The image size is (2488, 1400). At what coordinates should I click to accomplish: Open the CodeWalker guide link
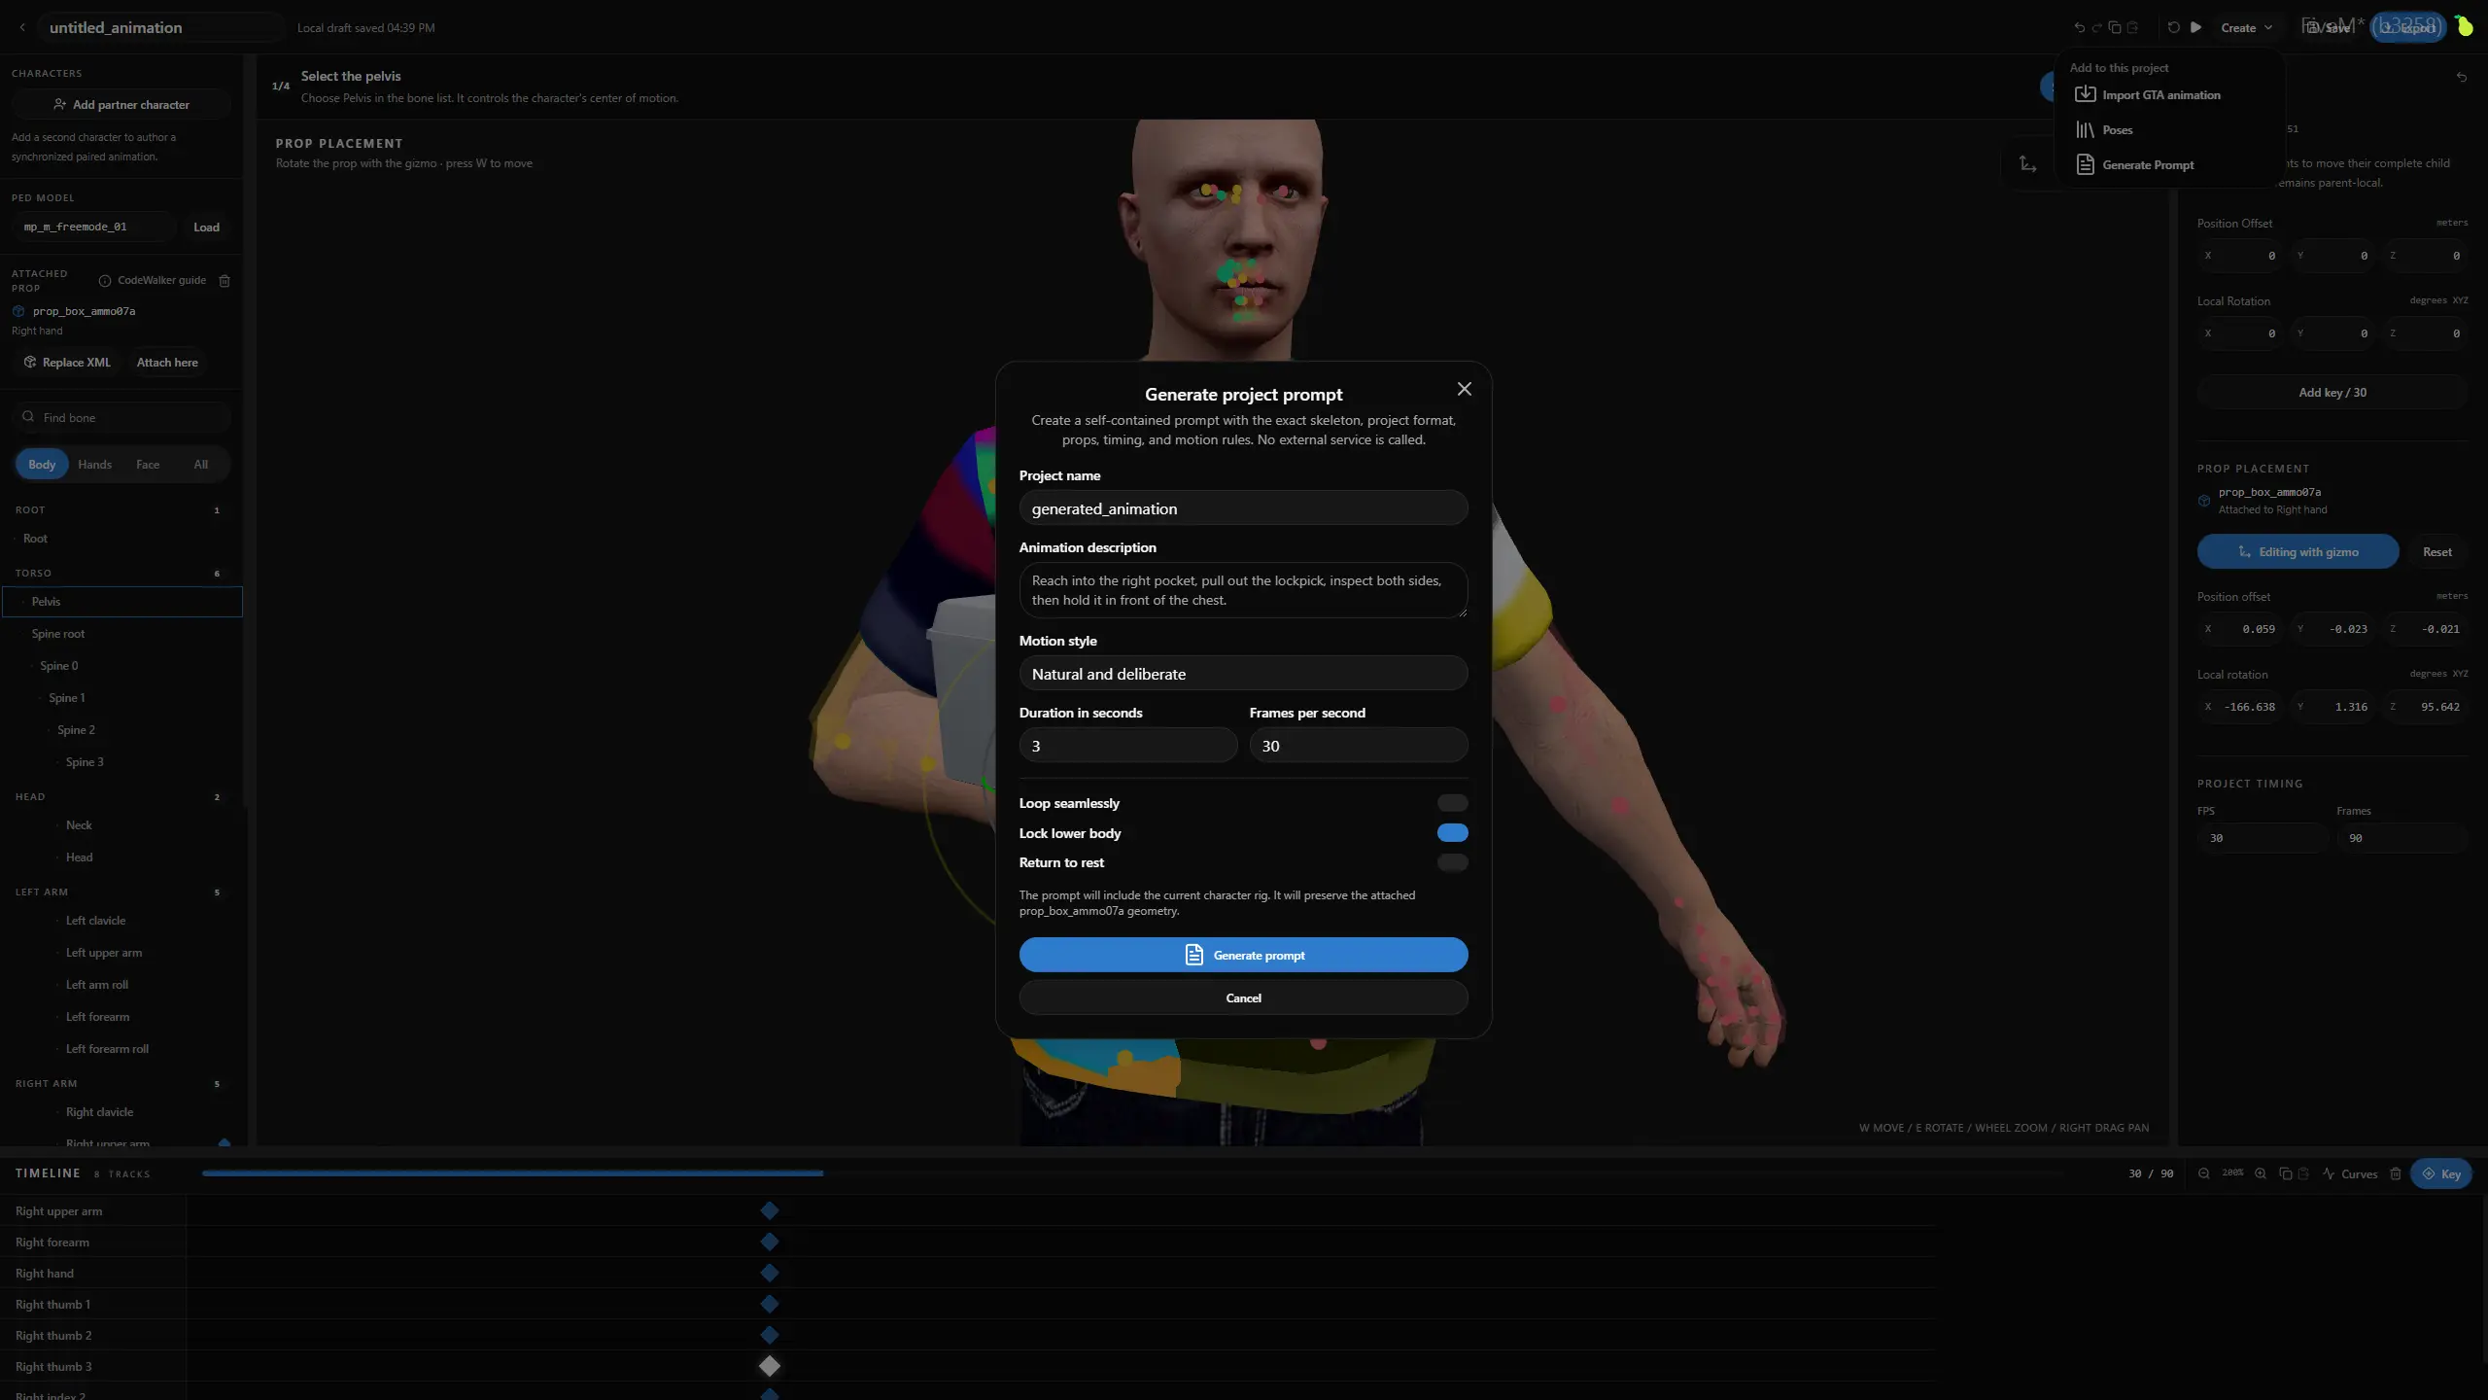[x=153, y=280]
